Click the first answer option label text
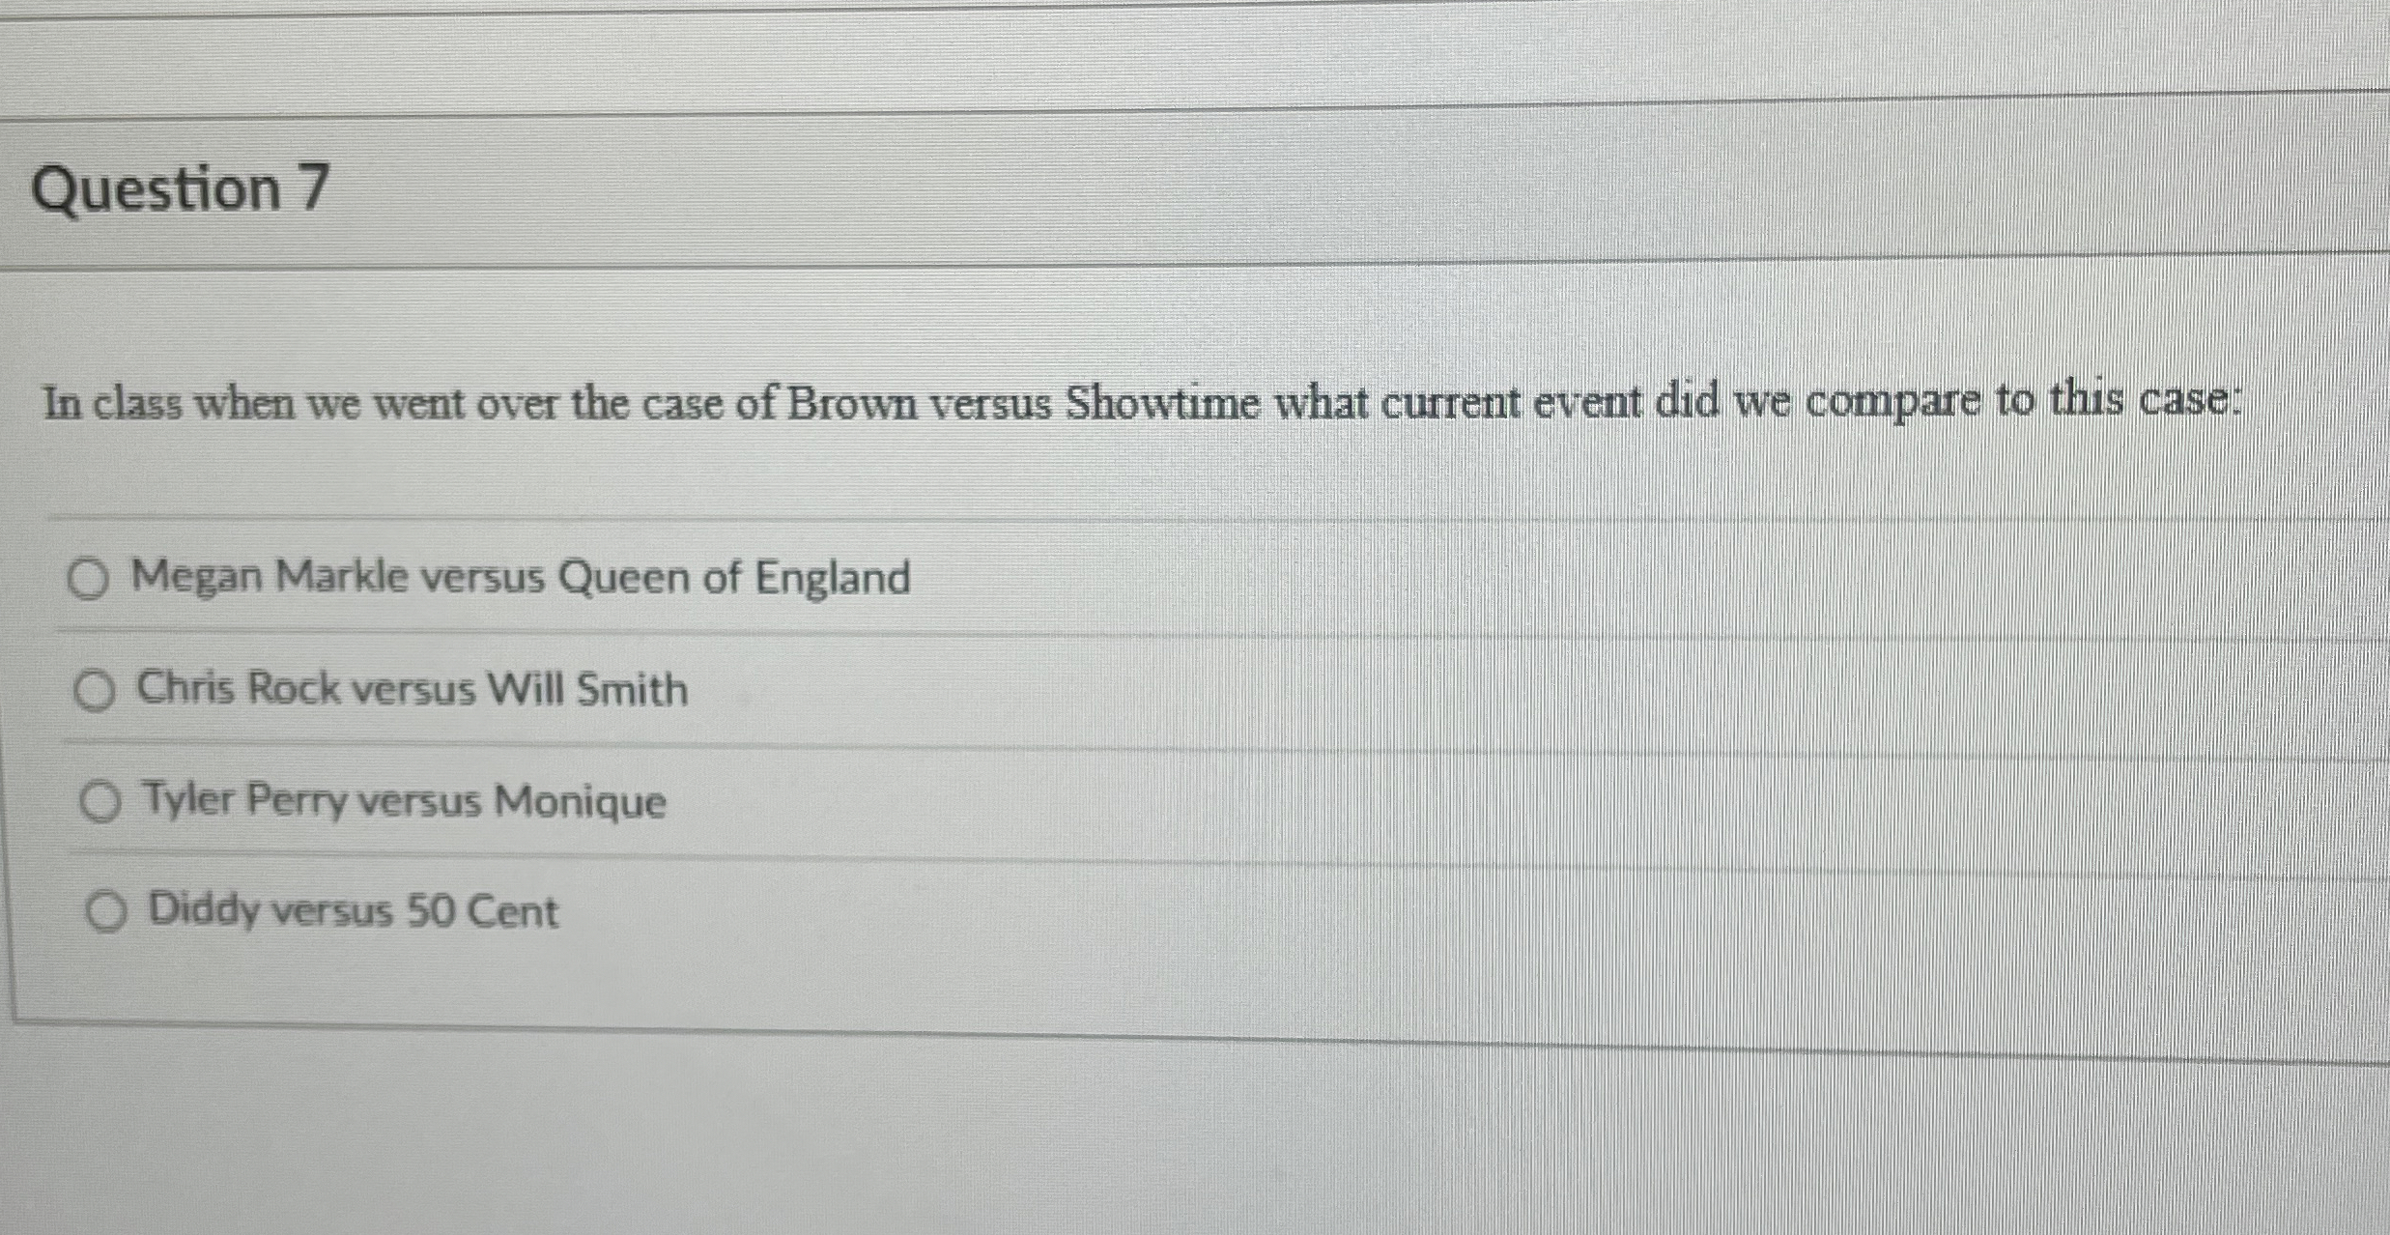 point(522,578)
